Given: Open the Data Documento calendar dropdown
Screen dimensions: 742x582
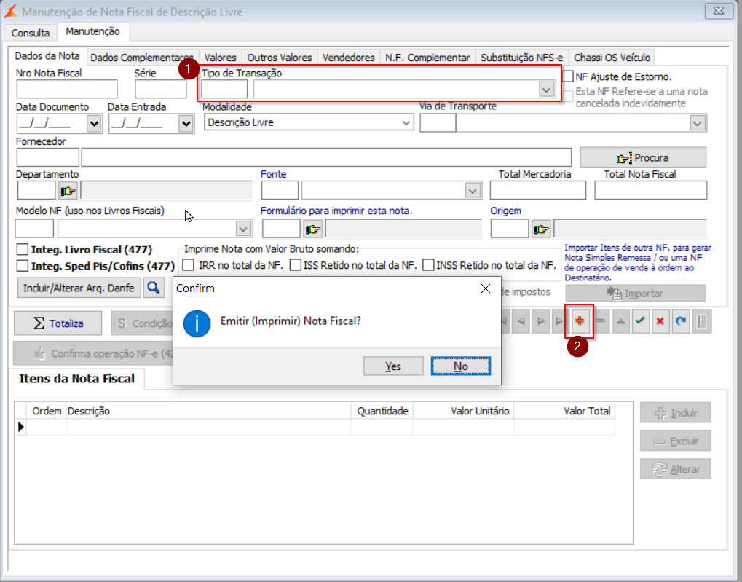Looking at the screenshot, I should [94, 124].
